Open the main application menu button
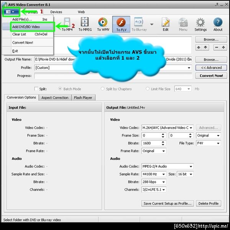This screenshot has width=230, height=230. click(x=11, y=12)
